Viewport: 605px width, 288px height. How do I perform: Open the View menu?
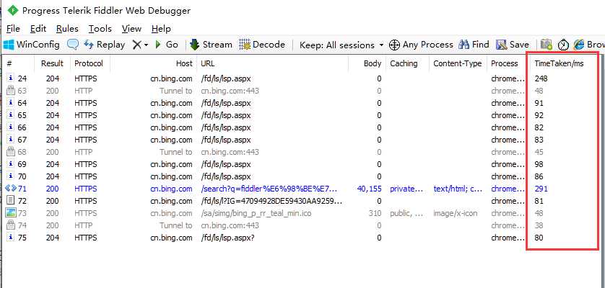coord(131,29)
